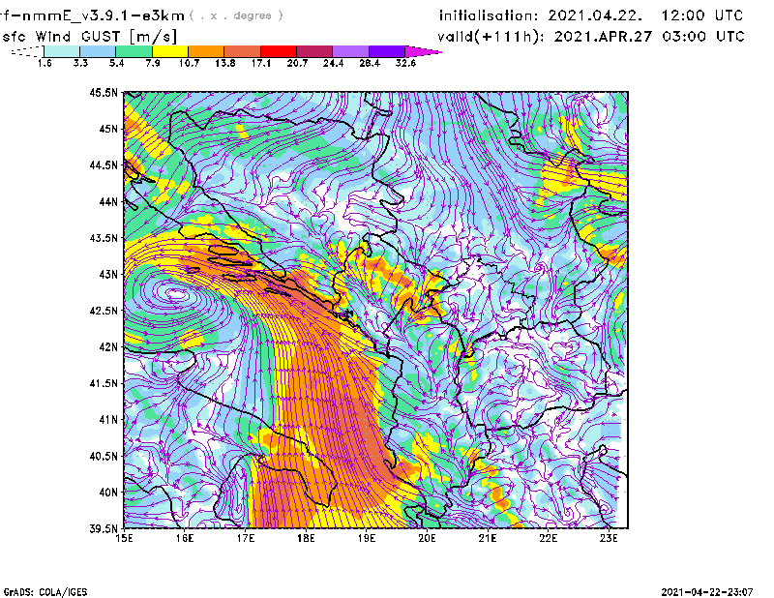Click the '21E' longitude label
This screenshot has height=598, width=774.
[488, 538]
